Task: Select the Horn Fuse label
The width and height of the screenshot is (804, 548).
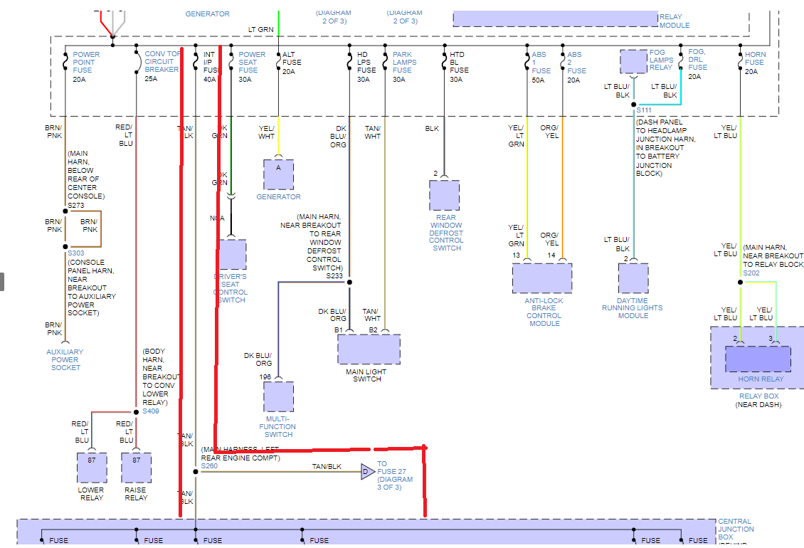Action: click(755, 58)
